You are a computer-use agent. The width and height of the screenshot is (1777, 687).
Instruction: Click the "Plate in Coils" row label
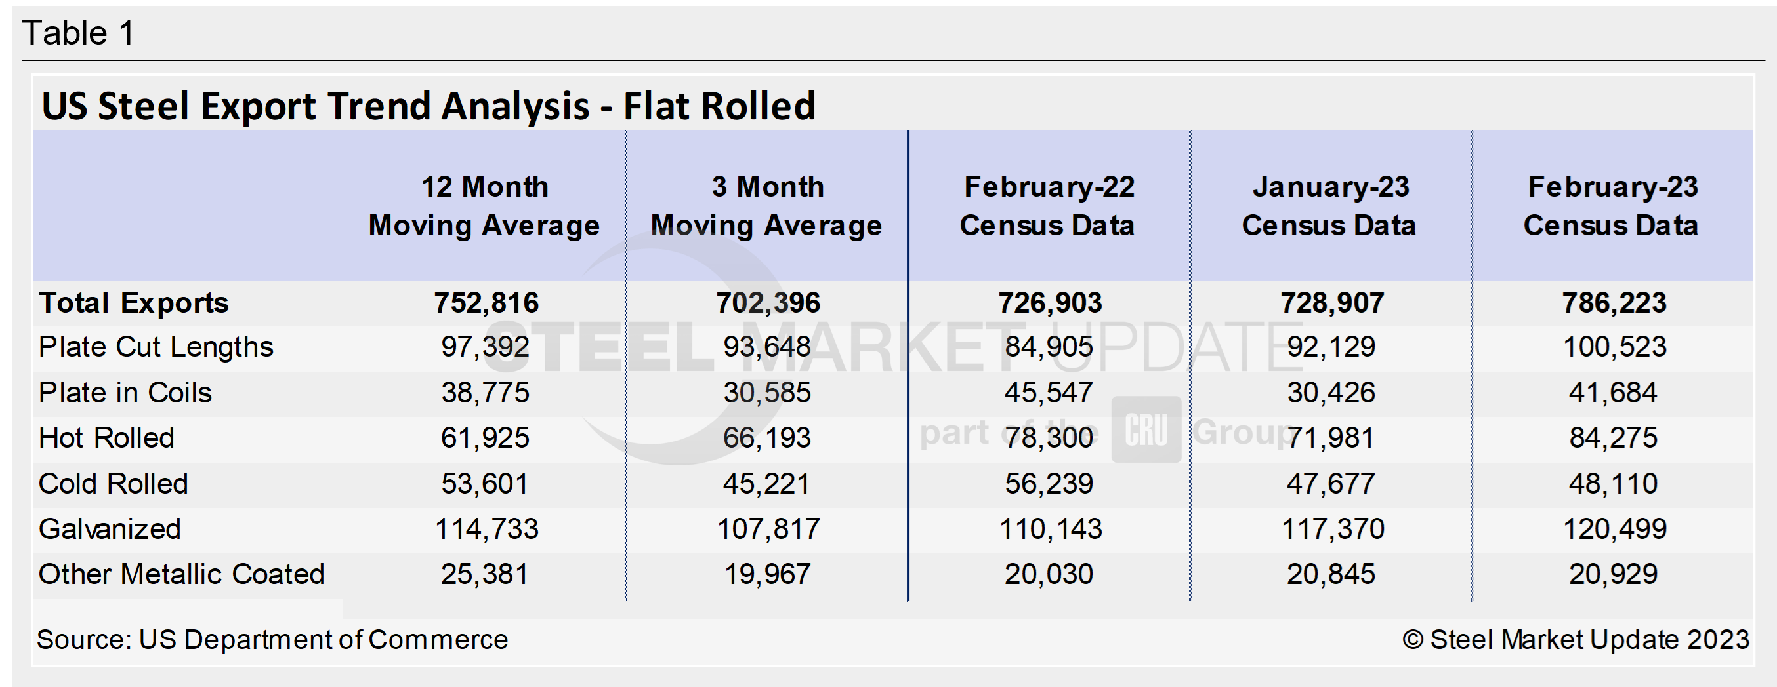(125, 393)
